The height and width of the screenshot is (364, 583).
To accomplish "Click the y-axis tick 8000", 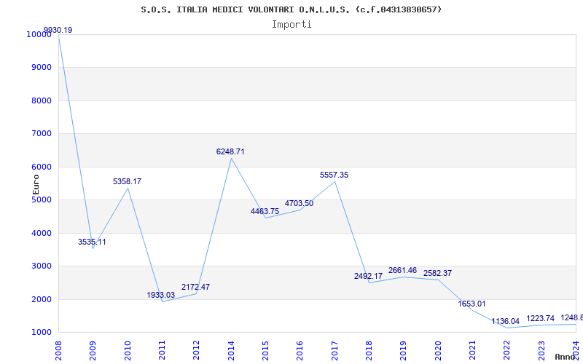I will click(x=42, y=100).
